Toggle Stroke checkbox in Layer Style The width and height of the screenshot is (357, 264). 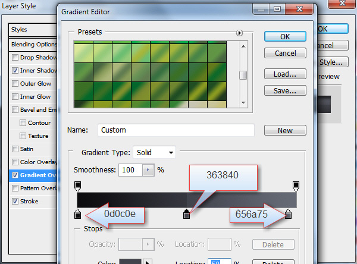click(x=15, y=202)
